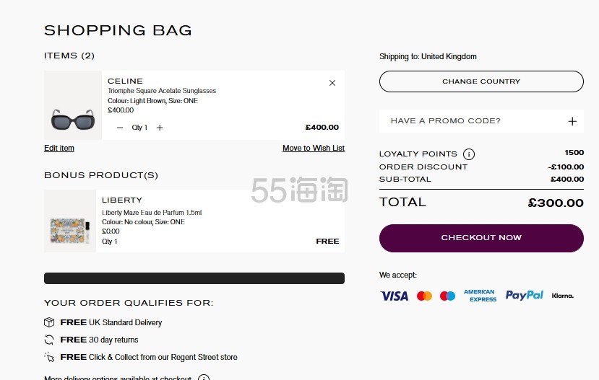This screenshot has width=599, height=380.
Task: Expand the promo code plus icon
Action: pyautogui.click(x=572, y=121)
